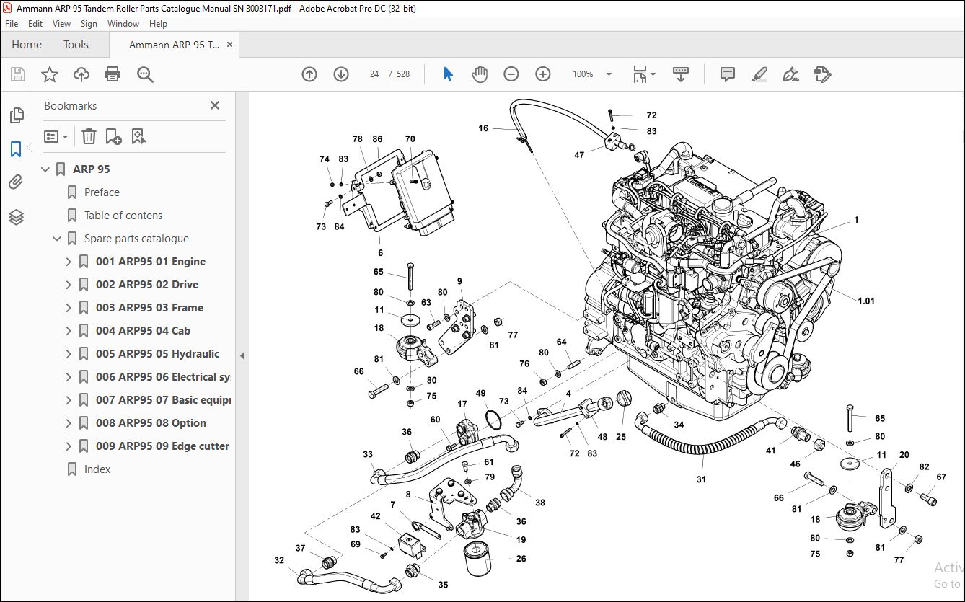Open the fit page options icon
Image resolution: width=965 pixels, height=602 pixels.
pyautogui.click(x=643, y=74)
